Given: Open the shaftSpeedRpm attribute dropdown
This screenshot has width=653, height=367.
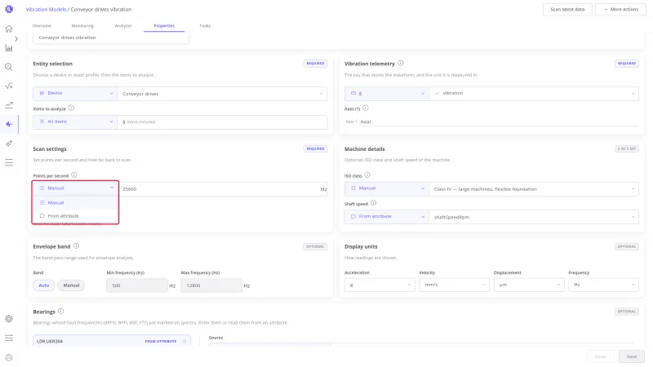Looking at the screenshot, I should tap(534, 217).
